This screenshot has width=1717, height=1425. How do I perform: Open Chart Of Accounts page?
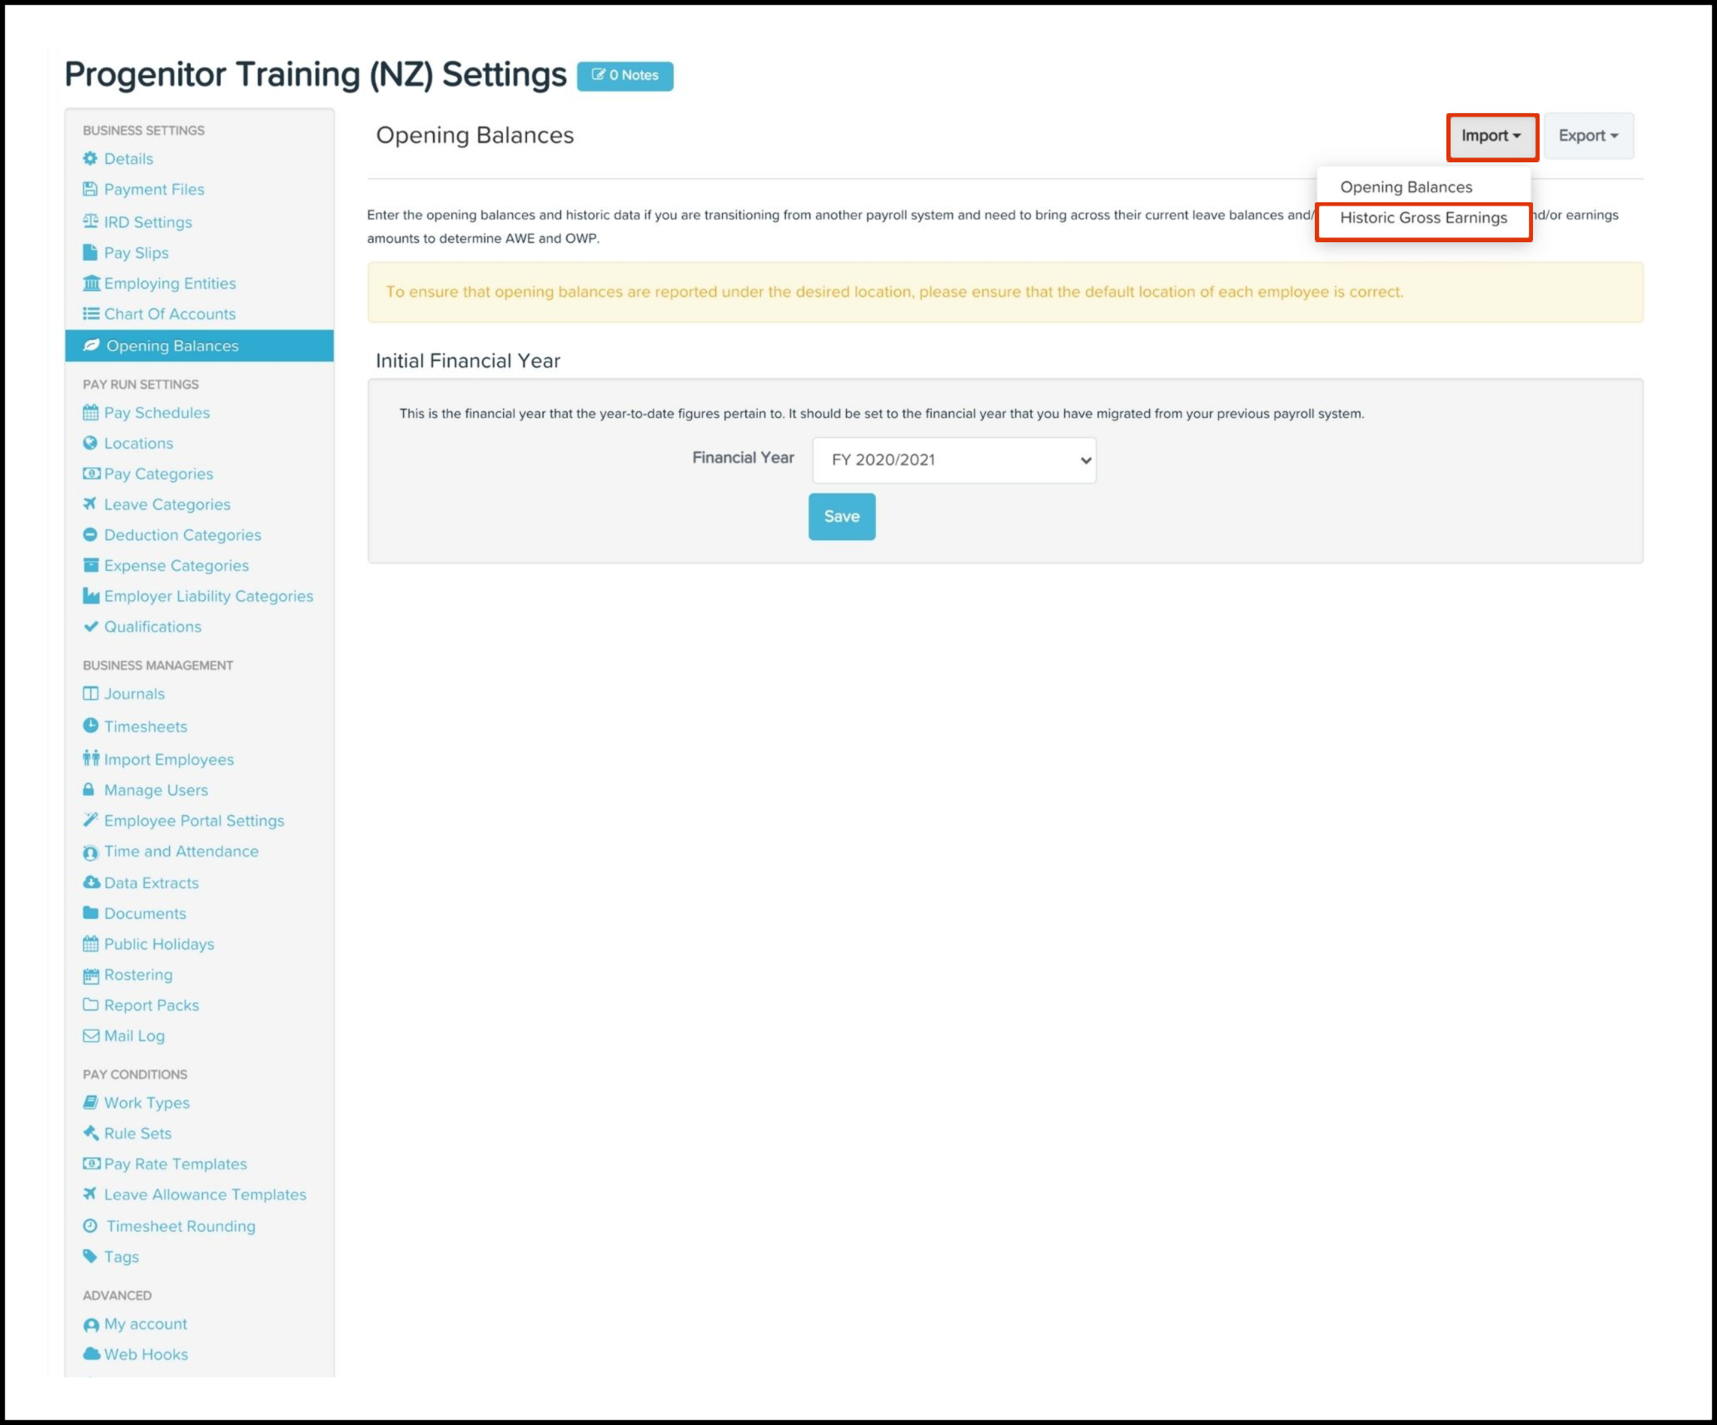[170, 314]
